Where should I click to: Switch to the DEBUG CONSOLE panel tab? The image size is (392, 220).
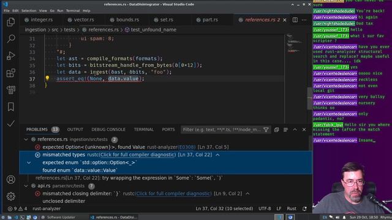click(x=108, y=130)
